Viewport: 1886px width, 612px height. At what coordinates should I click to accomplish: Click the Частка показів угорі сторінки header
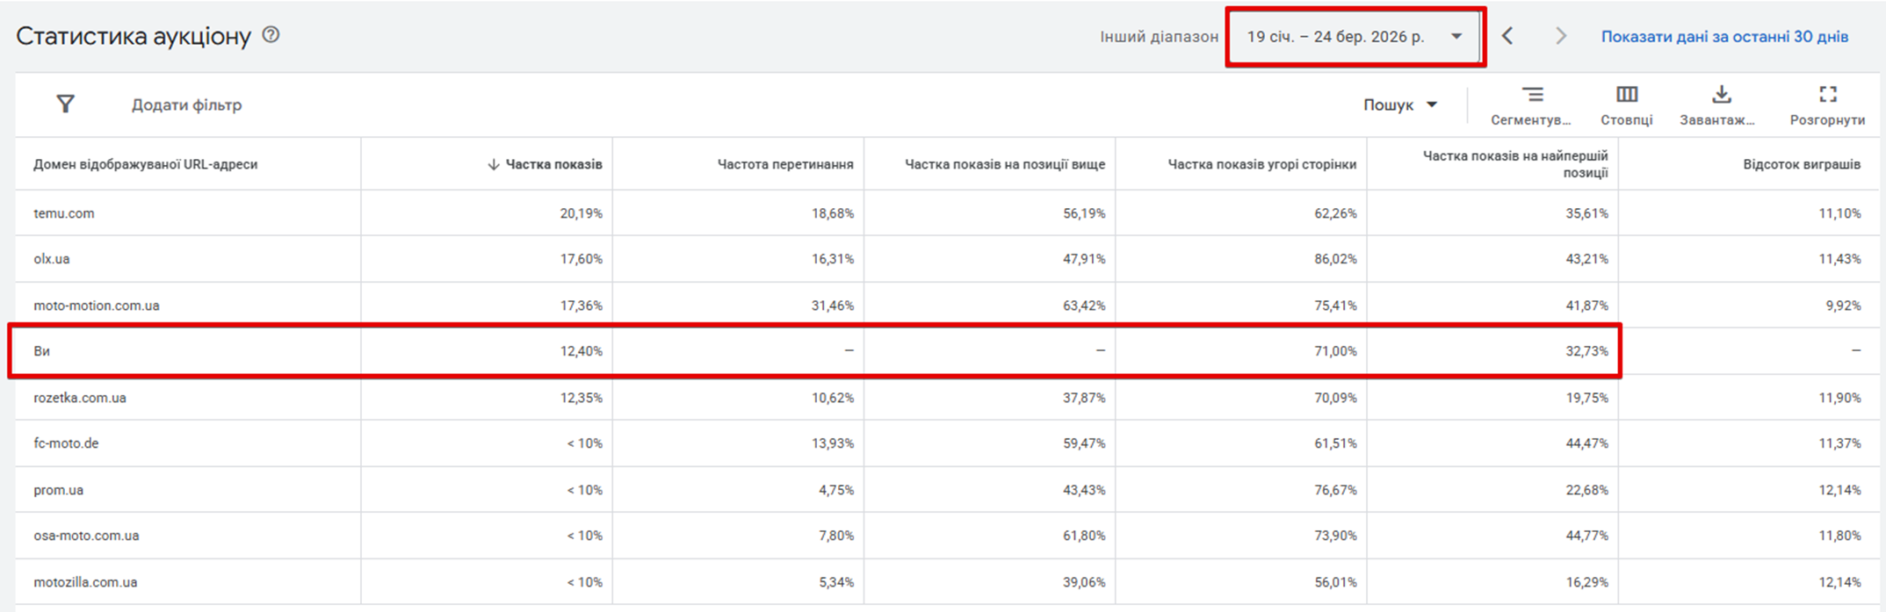1261,164
